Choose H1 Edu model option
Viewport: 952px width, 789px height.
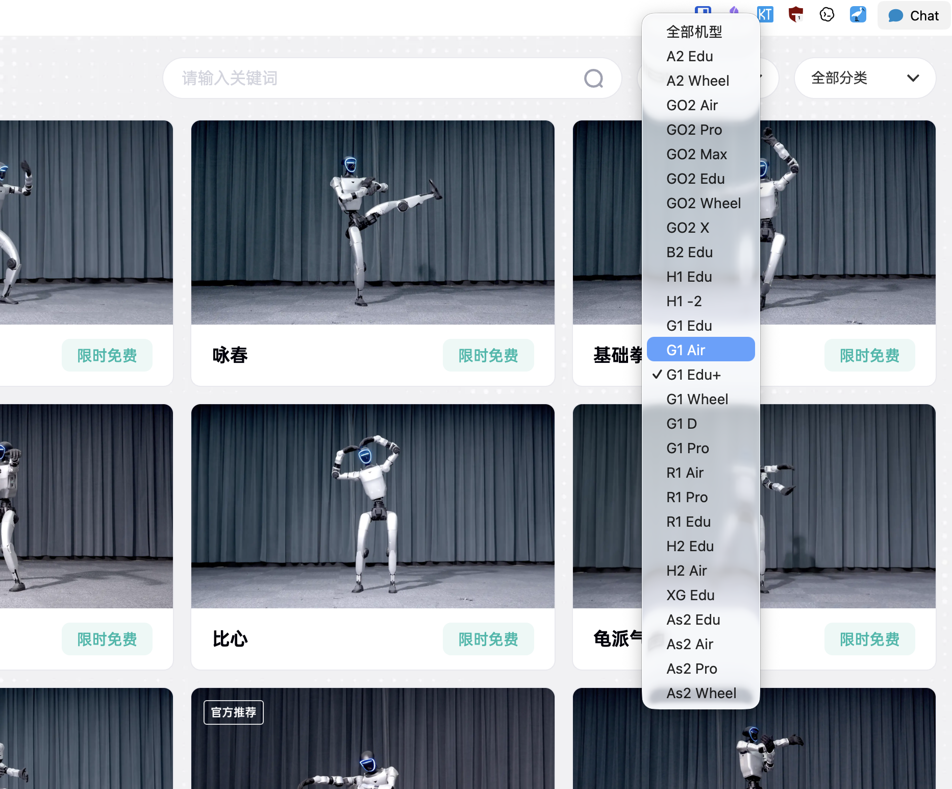[x=700, y=277]
